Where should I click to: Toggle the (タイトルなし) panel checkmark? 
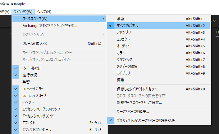tap(59, 68)
